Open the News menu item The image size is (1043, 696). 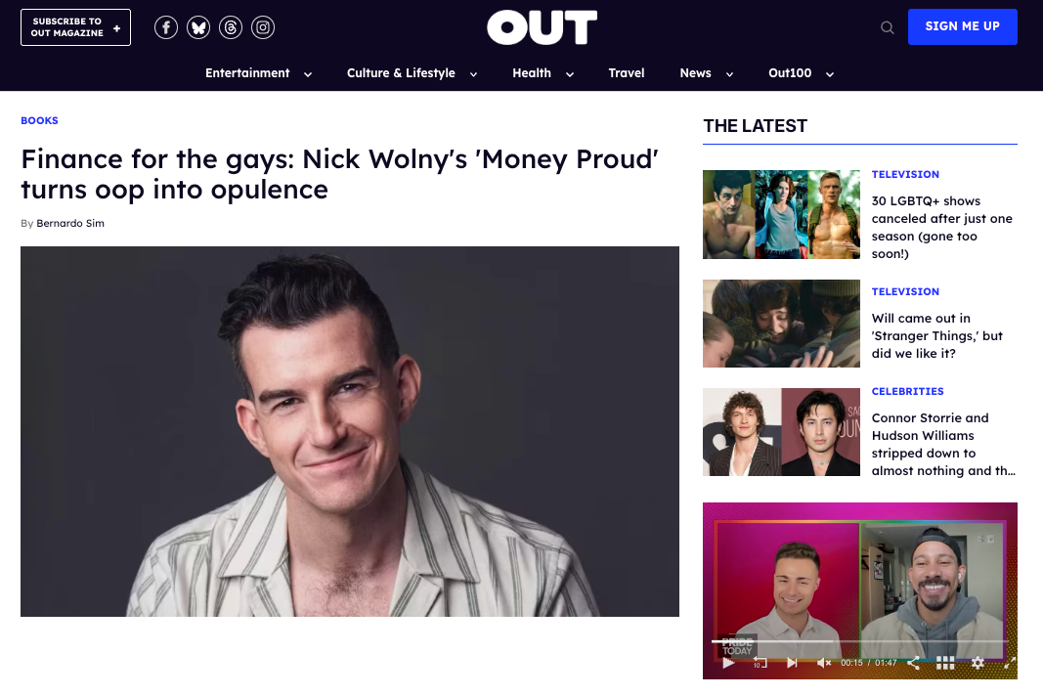(695, 73)
